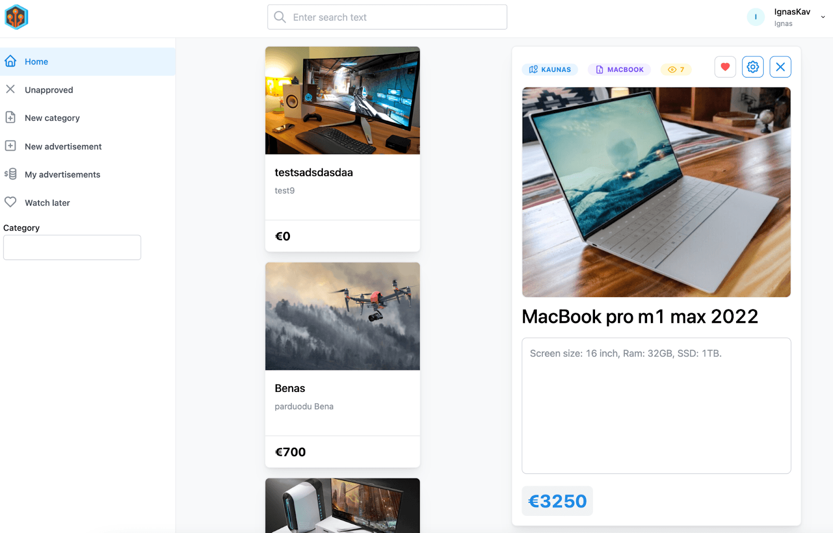Toggle the red heart favorite button
The width and height of the screenshot is (833, 533).
coord(725,67)
